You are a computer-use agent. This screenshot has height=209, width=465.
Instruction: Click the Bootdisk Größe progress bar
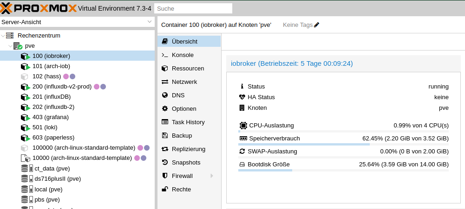[x=343, y=170]
